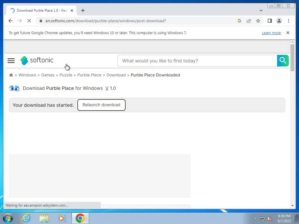The height and width of the screenshot is (224, 299).
Task: Open the Games breadcrumb link
Action: click(x=48, y=75)
